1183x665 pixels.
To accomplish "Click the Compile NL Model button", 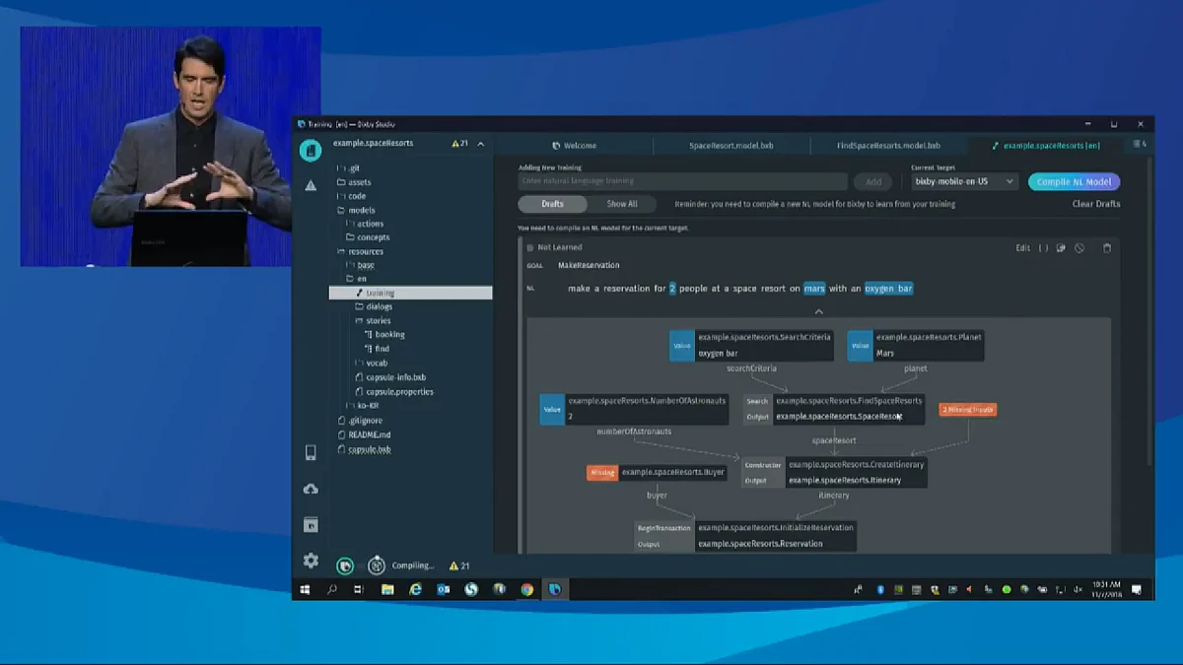I will click(1074, 181).
